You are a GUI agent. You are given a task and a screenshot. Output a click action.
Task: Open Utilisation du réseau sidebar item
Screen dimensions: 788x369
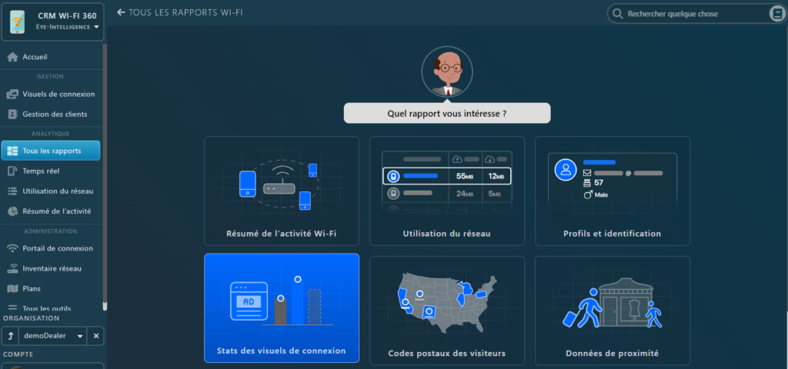(x=58, y=191)
